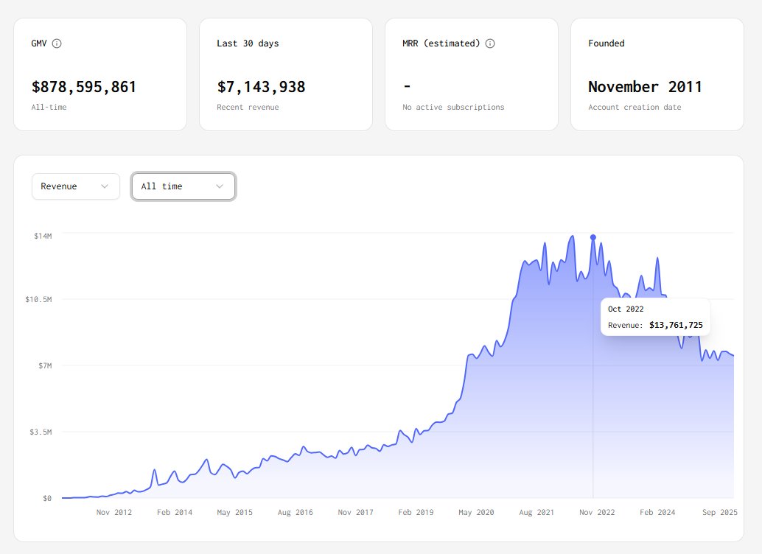Click the $7M y-axis label

(44, 365)
